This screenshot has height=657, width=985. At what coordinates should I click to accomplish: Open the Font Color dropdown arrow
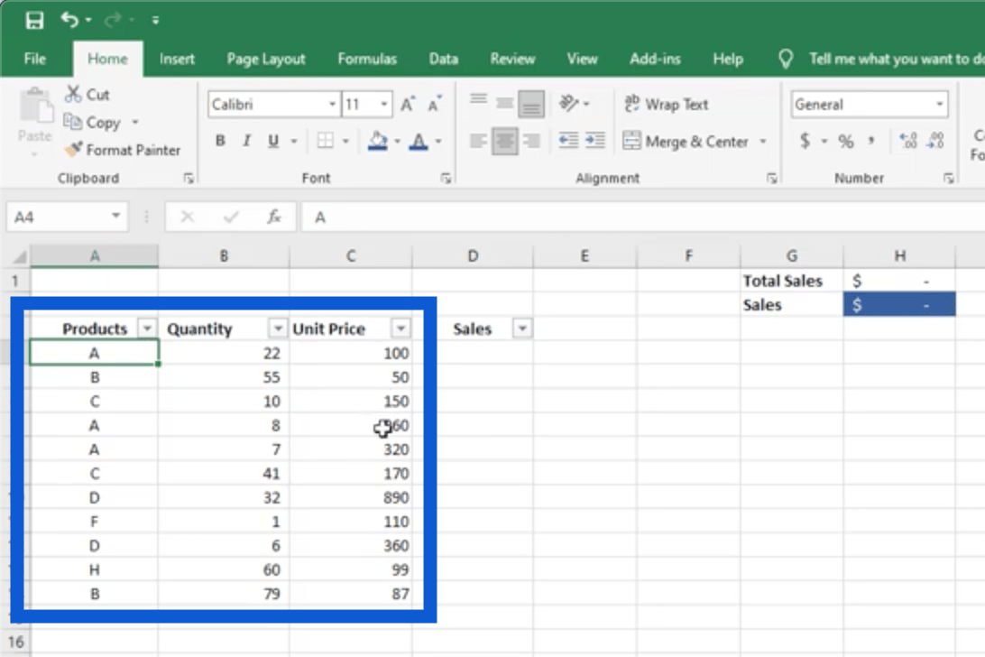click(438, 142)
